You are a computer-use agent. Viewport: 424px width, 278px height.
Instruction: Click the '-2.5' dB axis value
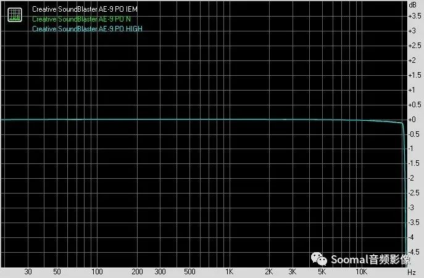(x=414, y=193)
